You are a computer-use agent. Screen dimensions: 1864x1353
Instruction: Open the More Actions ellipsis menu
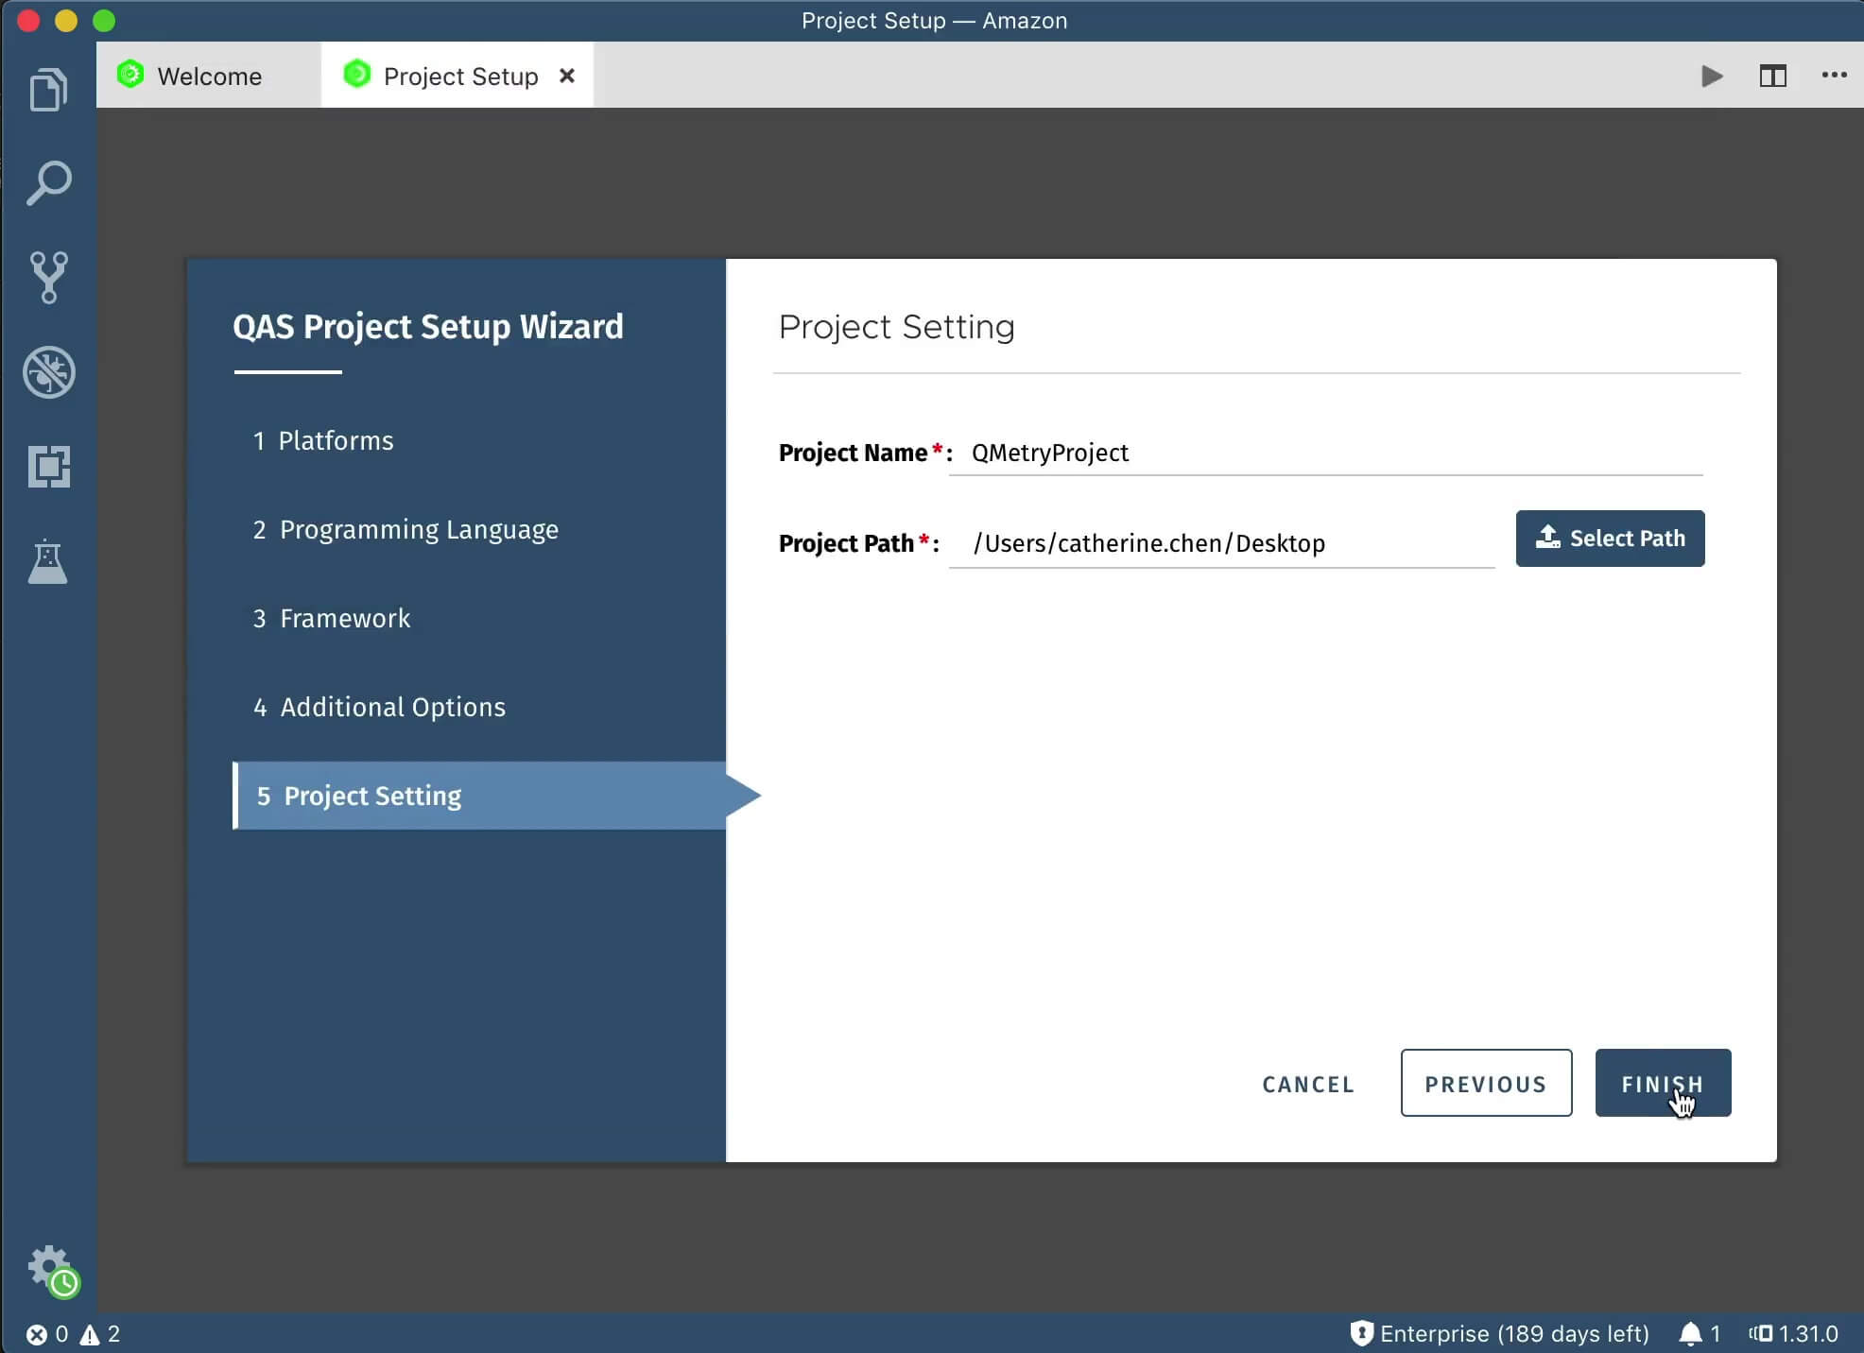click(x=1835, y=76)
